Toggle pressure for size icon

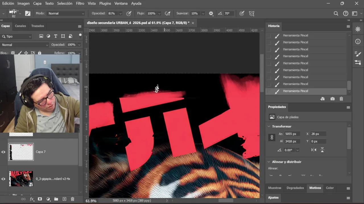[x=242, y=13]
